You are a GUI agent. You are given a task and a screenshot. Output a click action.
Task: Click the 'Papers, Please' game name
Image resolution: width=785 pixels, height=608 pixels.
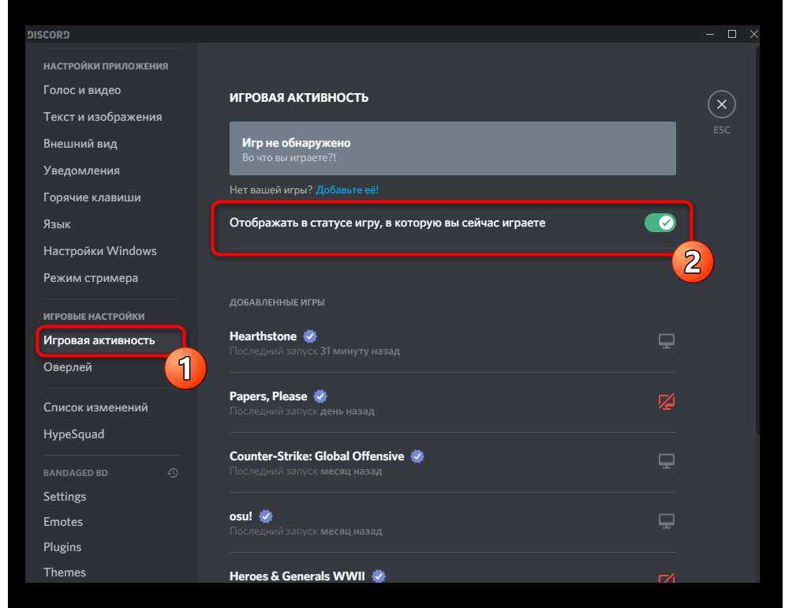pyautogui.click(x=267, y=396)
